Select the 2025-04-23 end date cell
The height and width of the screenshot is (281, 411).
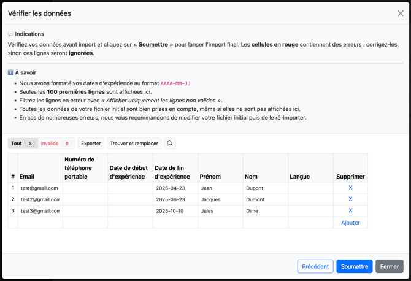(175, 188)
